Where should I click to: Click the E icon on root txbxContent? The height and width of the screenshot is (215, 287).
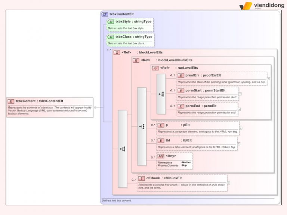pyautogui.click(x=11, y=101)
